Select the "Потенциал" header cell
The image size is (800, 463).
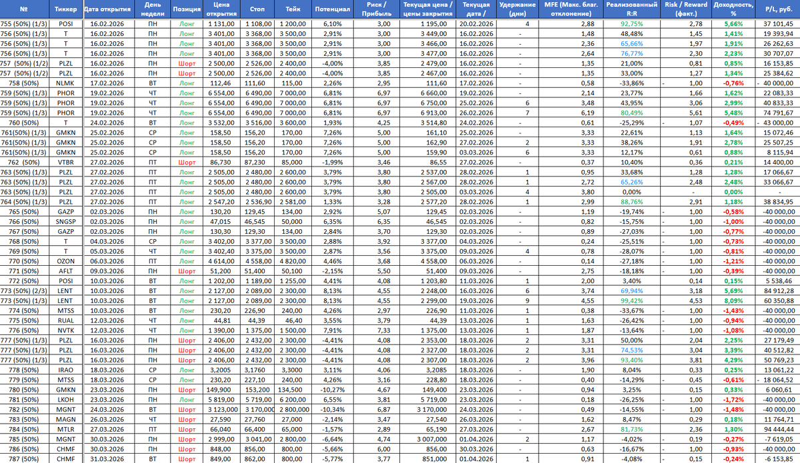click(x=332, y=10)
